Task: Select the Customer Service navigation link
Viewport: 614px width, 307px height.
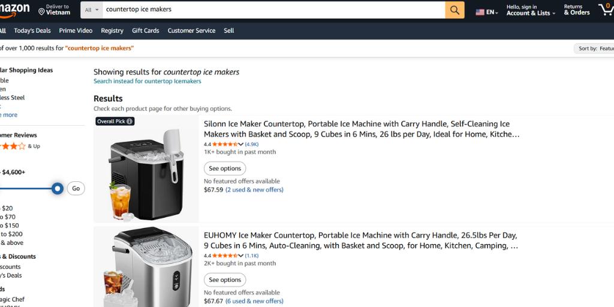Action: pyautogui.click(x=191, y=31)
